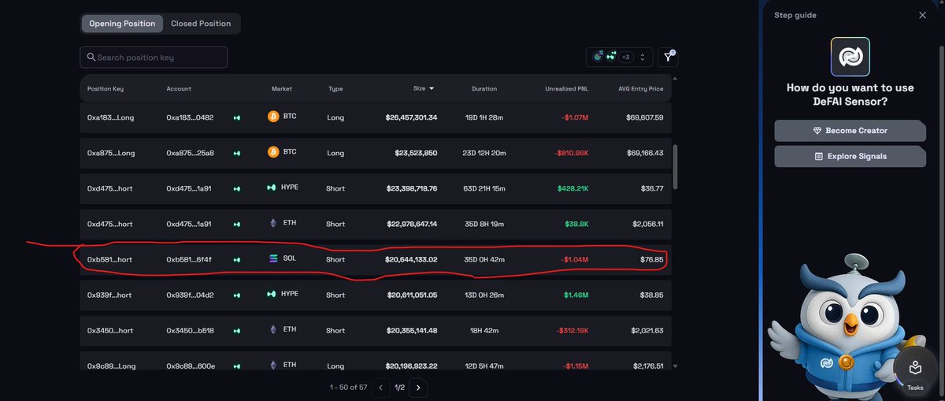945x401 pixels.
Task: Focus the Search position key field
Action: (154, 58)
